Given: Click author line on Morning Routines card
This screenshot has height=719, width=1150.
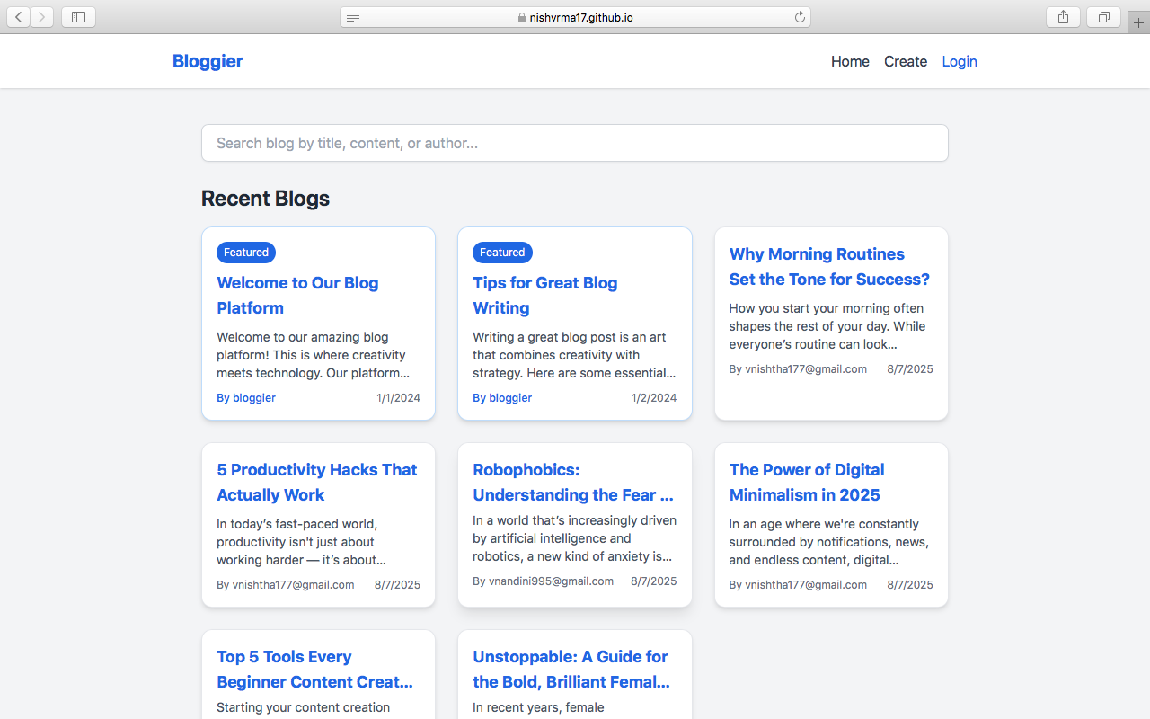Looking at the screenshot, I should click(798, 368).
